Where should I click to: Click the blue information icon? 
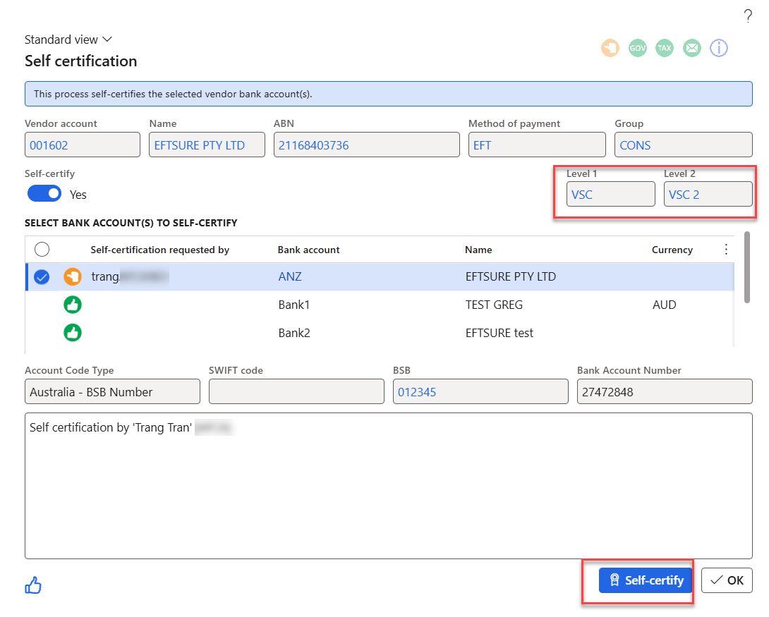(x=719, y=48)
